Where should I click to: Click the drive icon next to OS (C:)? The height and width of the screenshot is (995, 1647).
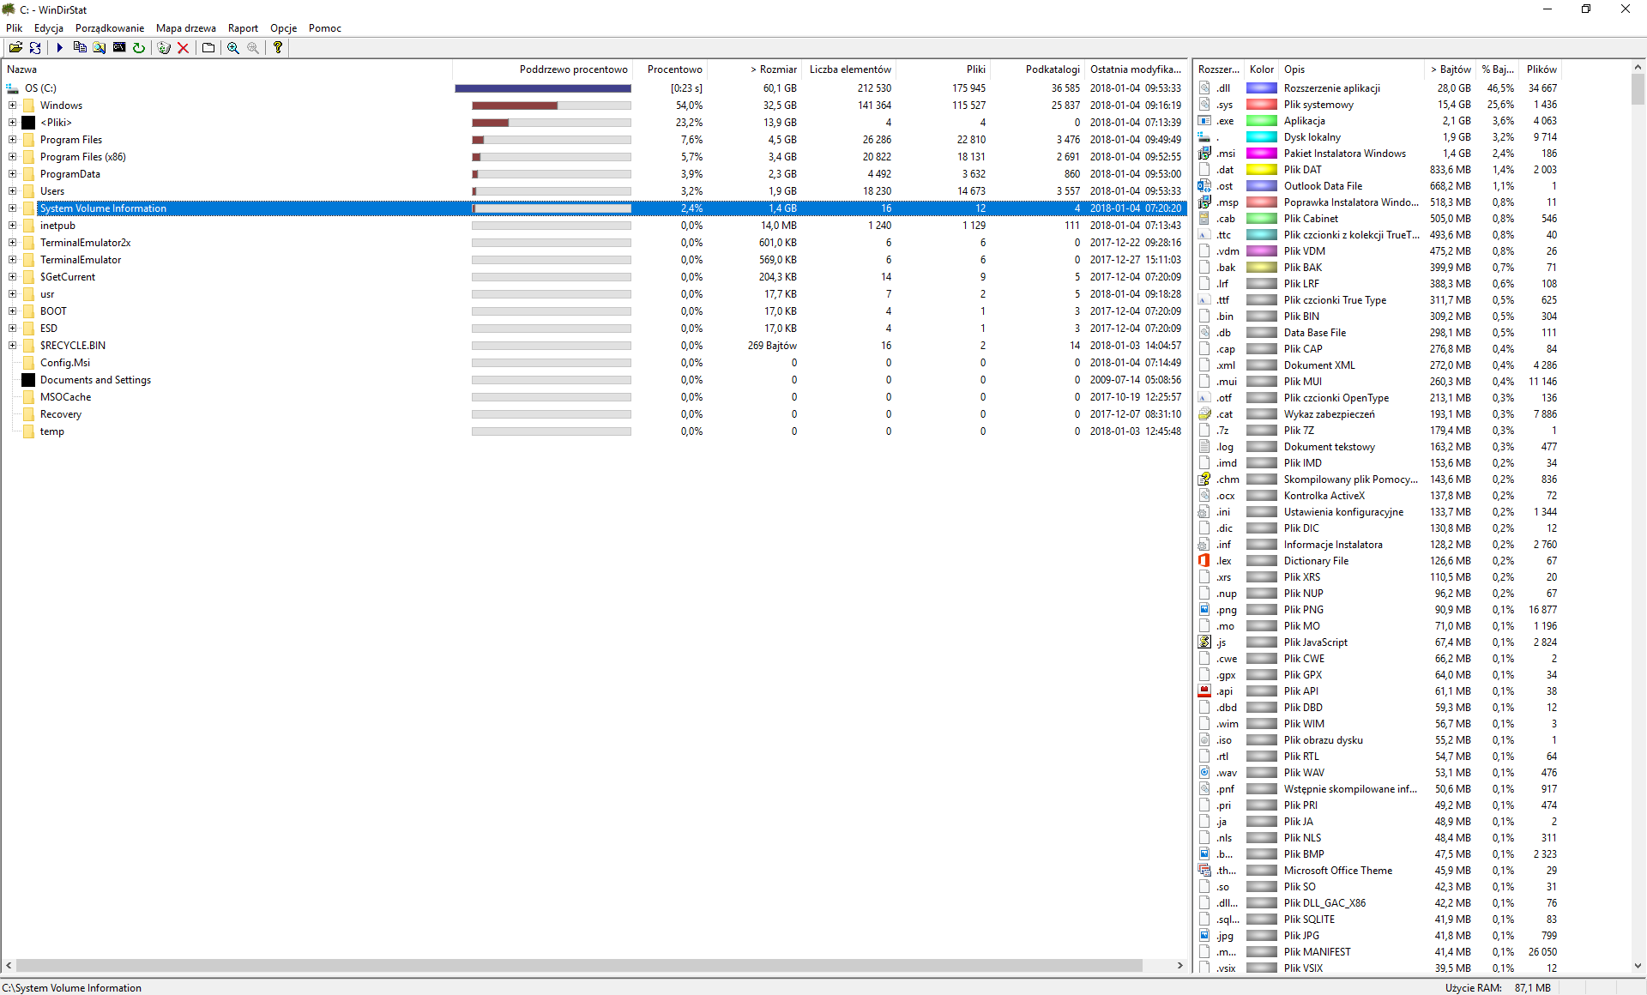point(12,88)
